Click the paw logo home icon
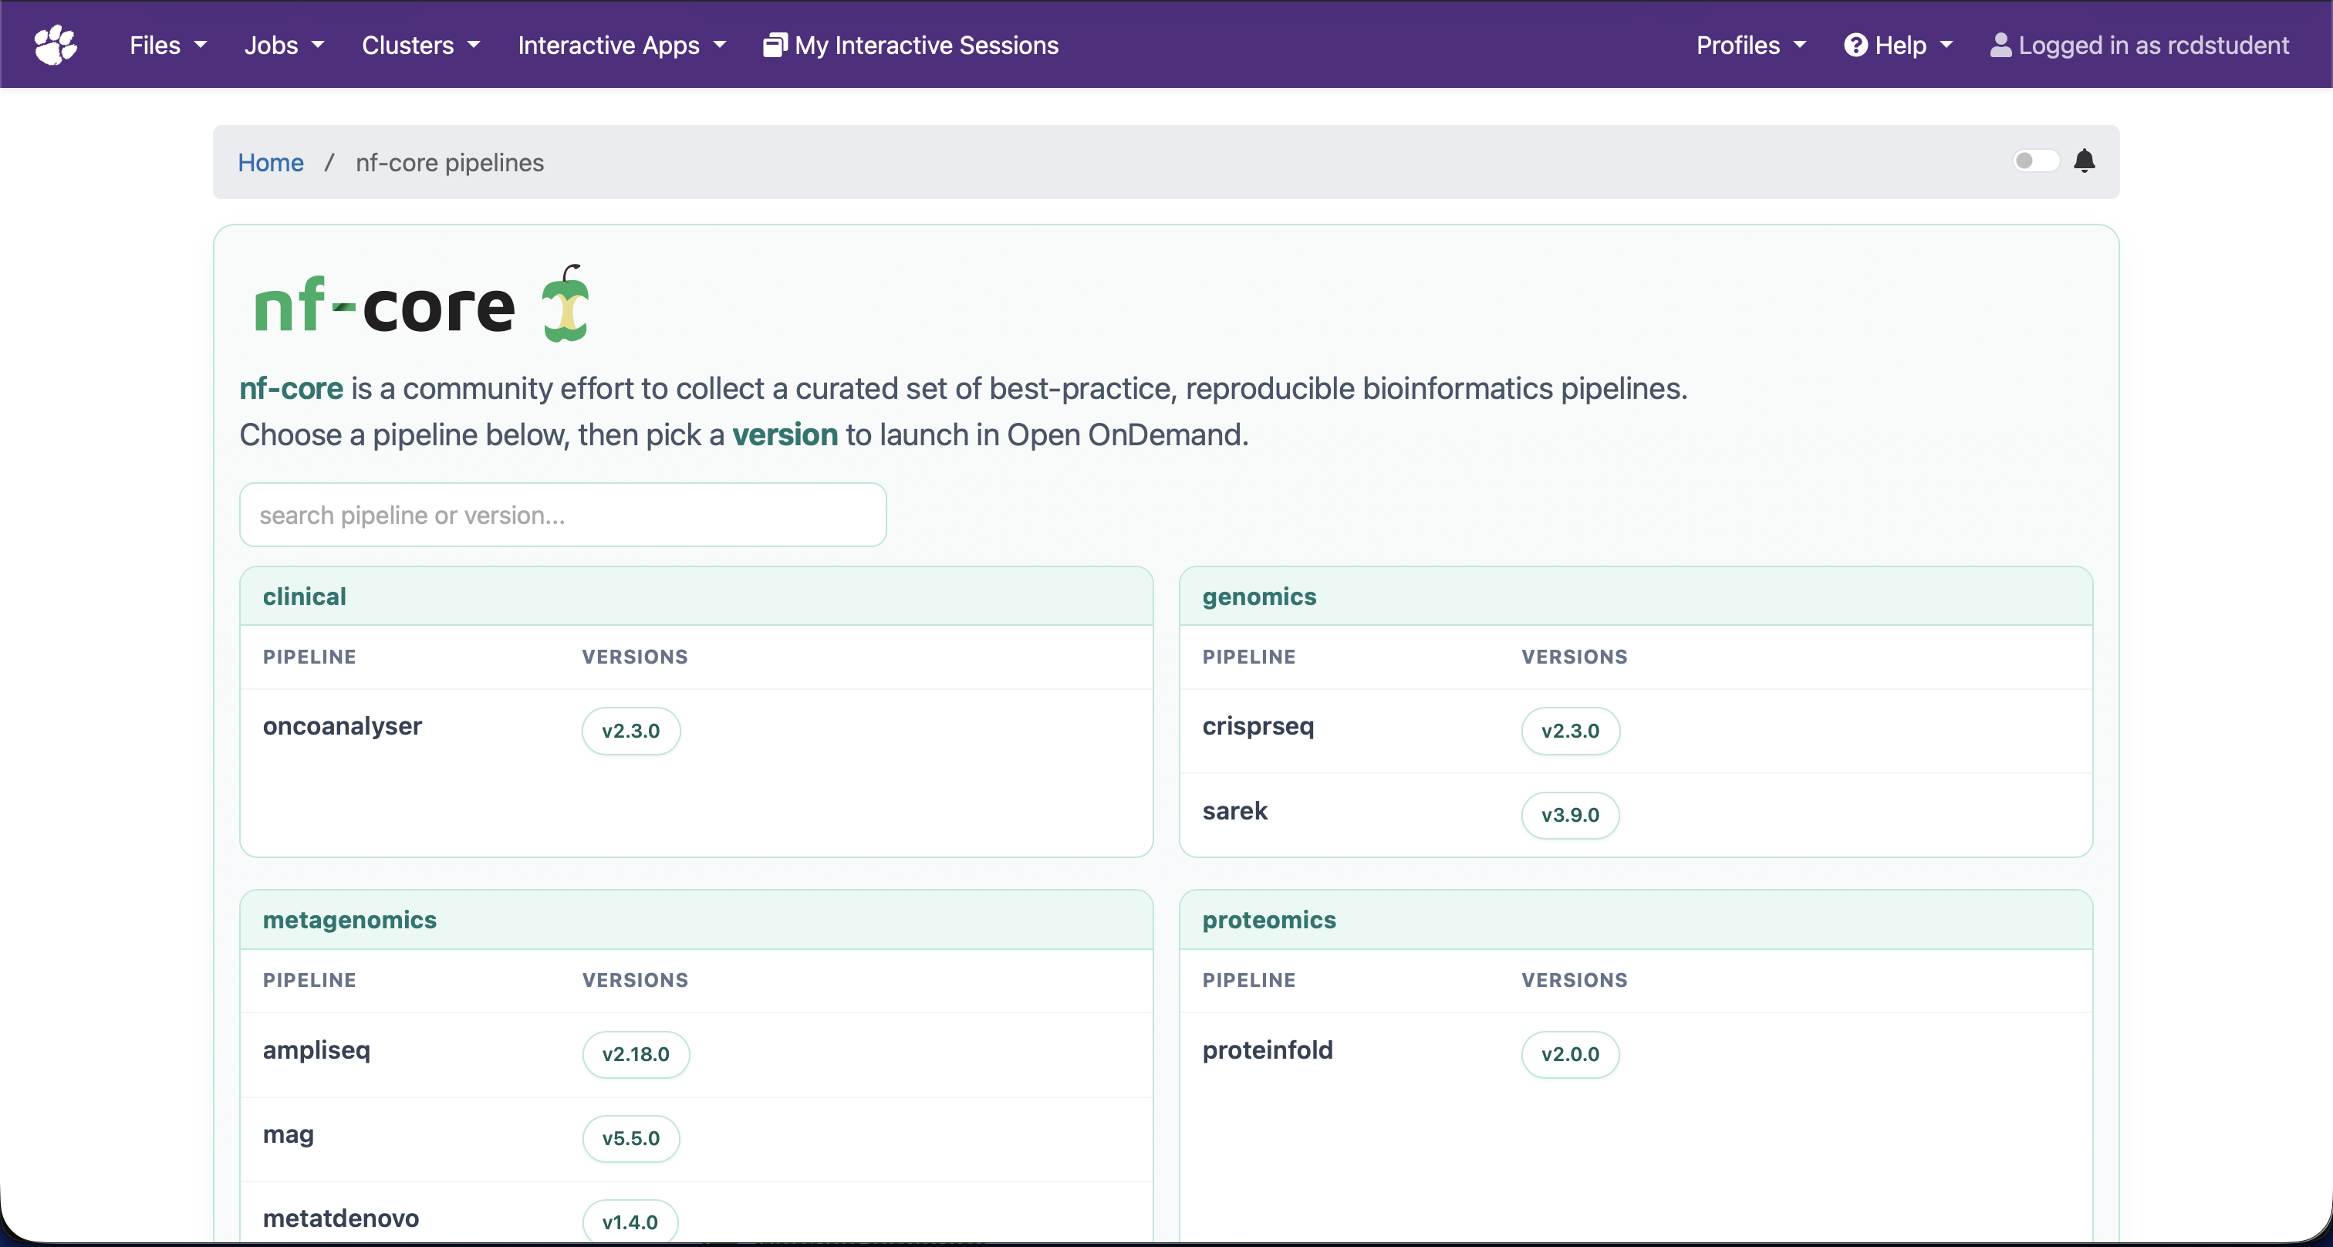 [56, 45]
